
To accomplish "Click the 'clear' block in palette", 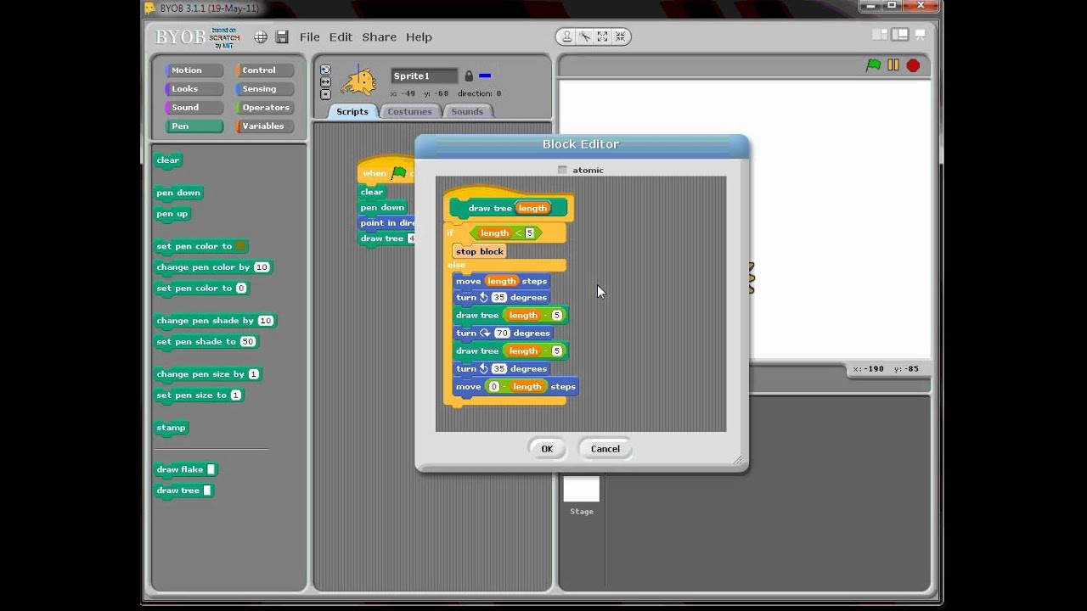I will (168, 160).
